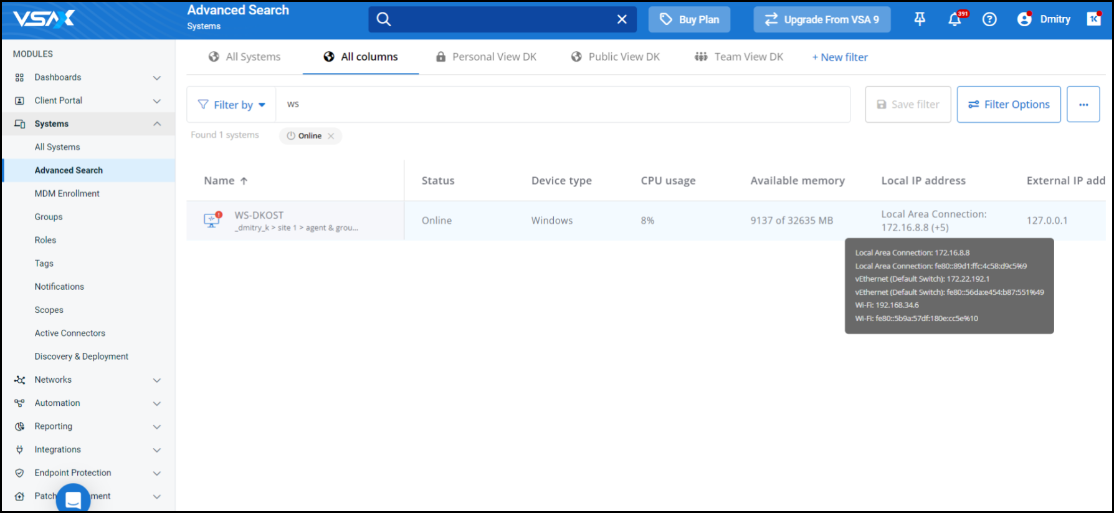The image size is (1114, 513).
Task: Click the pin icon in header
Action: coord(920,19)
